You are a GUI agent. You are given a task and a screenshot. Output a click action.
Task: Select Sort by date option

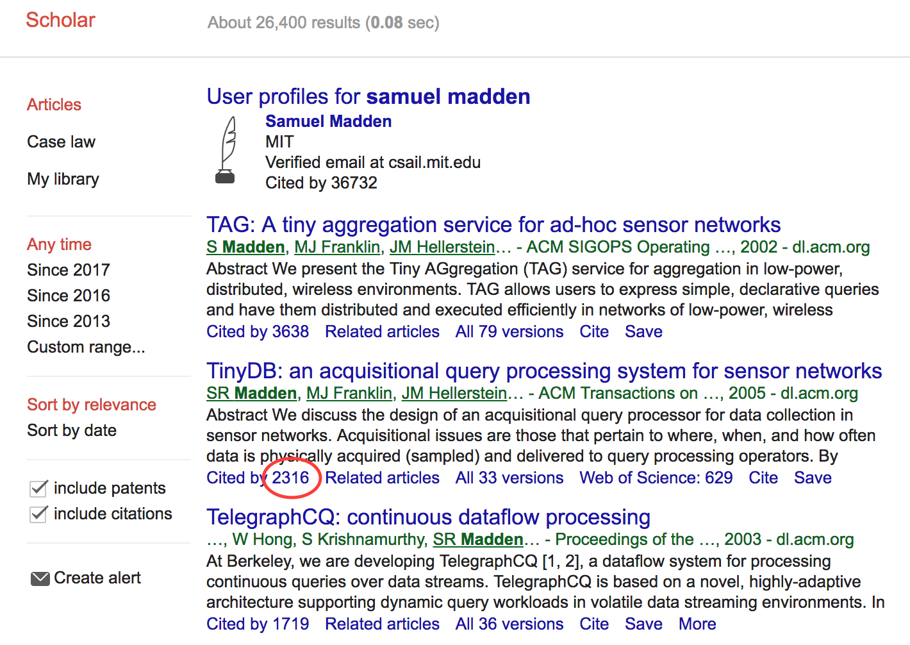click(72, 430)
